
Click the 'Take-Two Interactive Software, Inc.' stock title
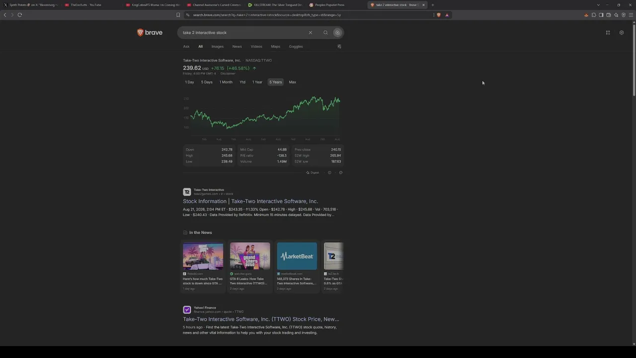pyautogui.click(x=212, y=61)
